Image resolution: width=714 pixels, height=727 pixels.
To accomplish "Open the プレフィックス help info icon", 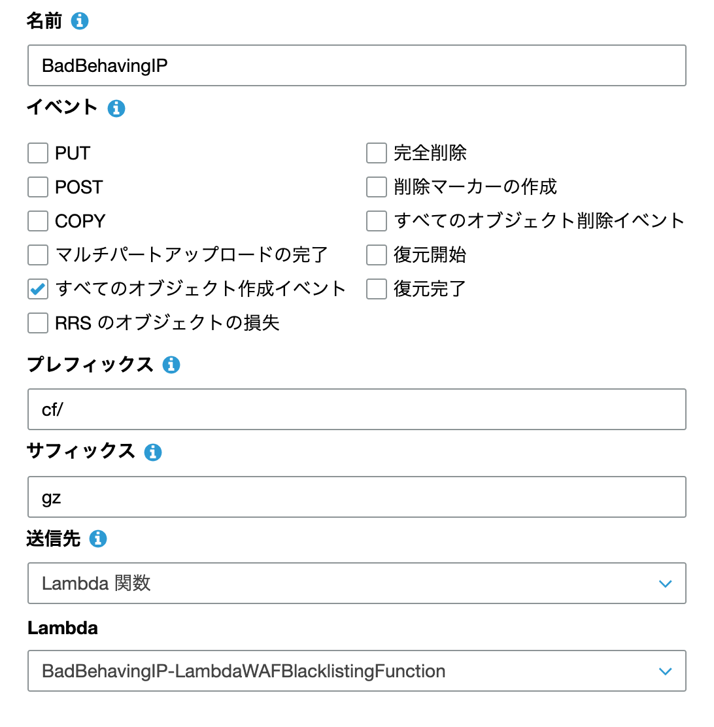I will [171, 364].
